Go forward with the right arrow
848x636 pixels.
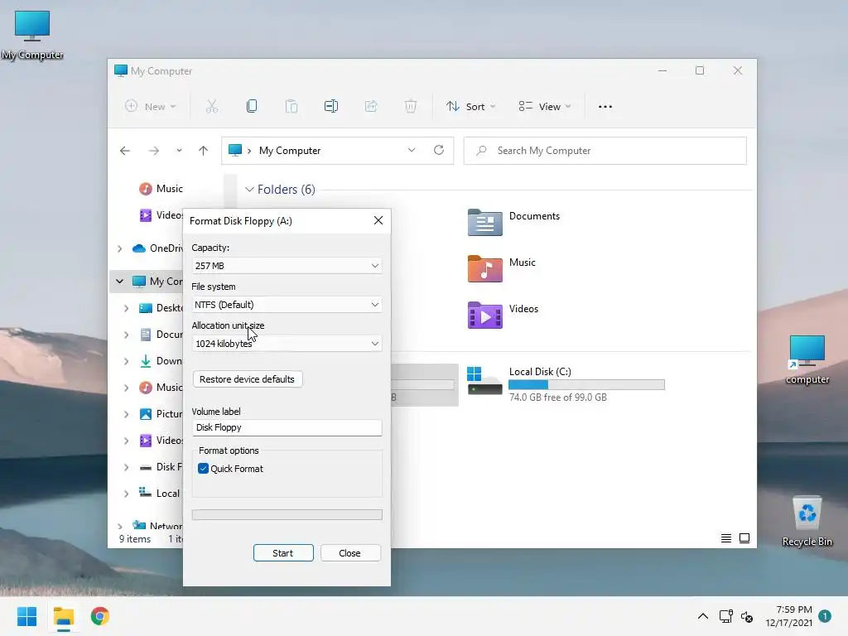point(154,151)
